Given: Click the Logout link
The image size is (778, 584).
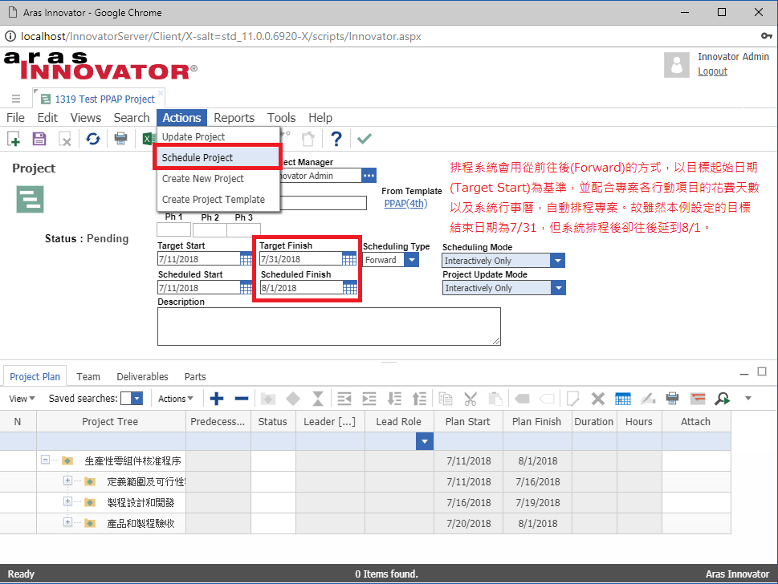Looking at the screenshot, I should click(712, 71).
